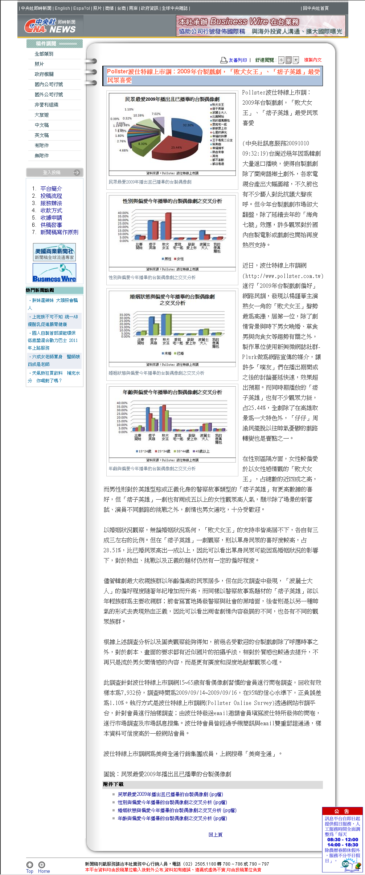Click the 登入投稿 login button
The image size is (365, 875).
click(x=55, y=173)
